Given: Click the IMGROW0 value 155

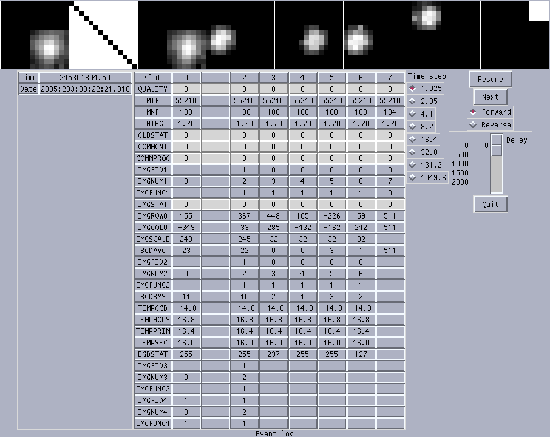Looking at the screenshot, I should (x=186, y=216).
